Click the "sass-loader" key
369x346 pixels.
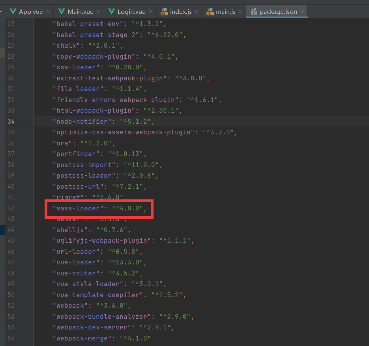click(78, 208)
